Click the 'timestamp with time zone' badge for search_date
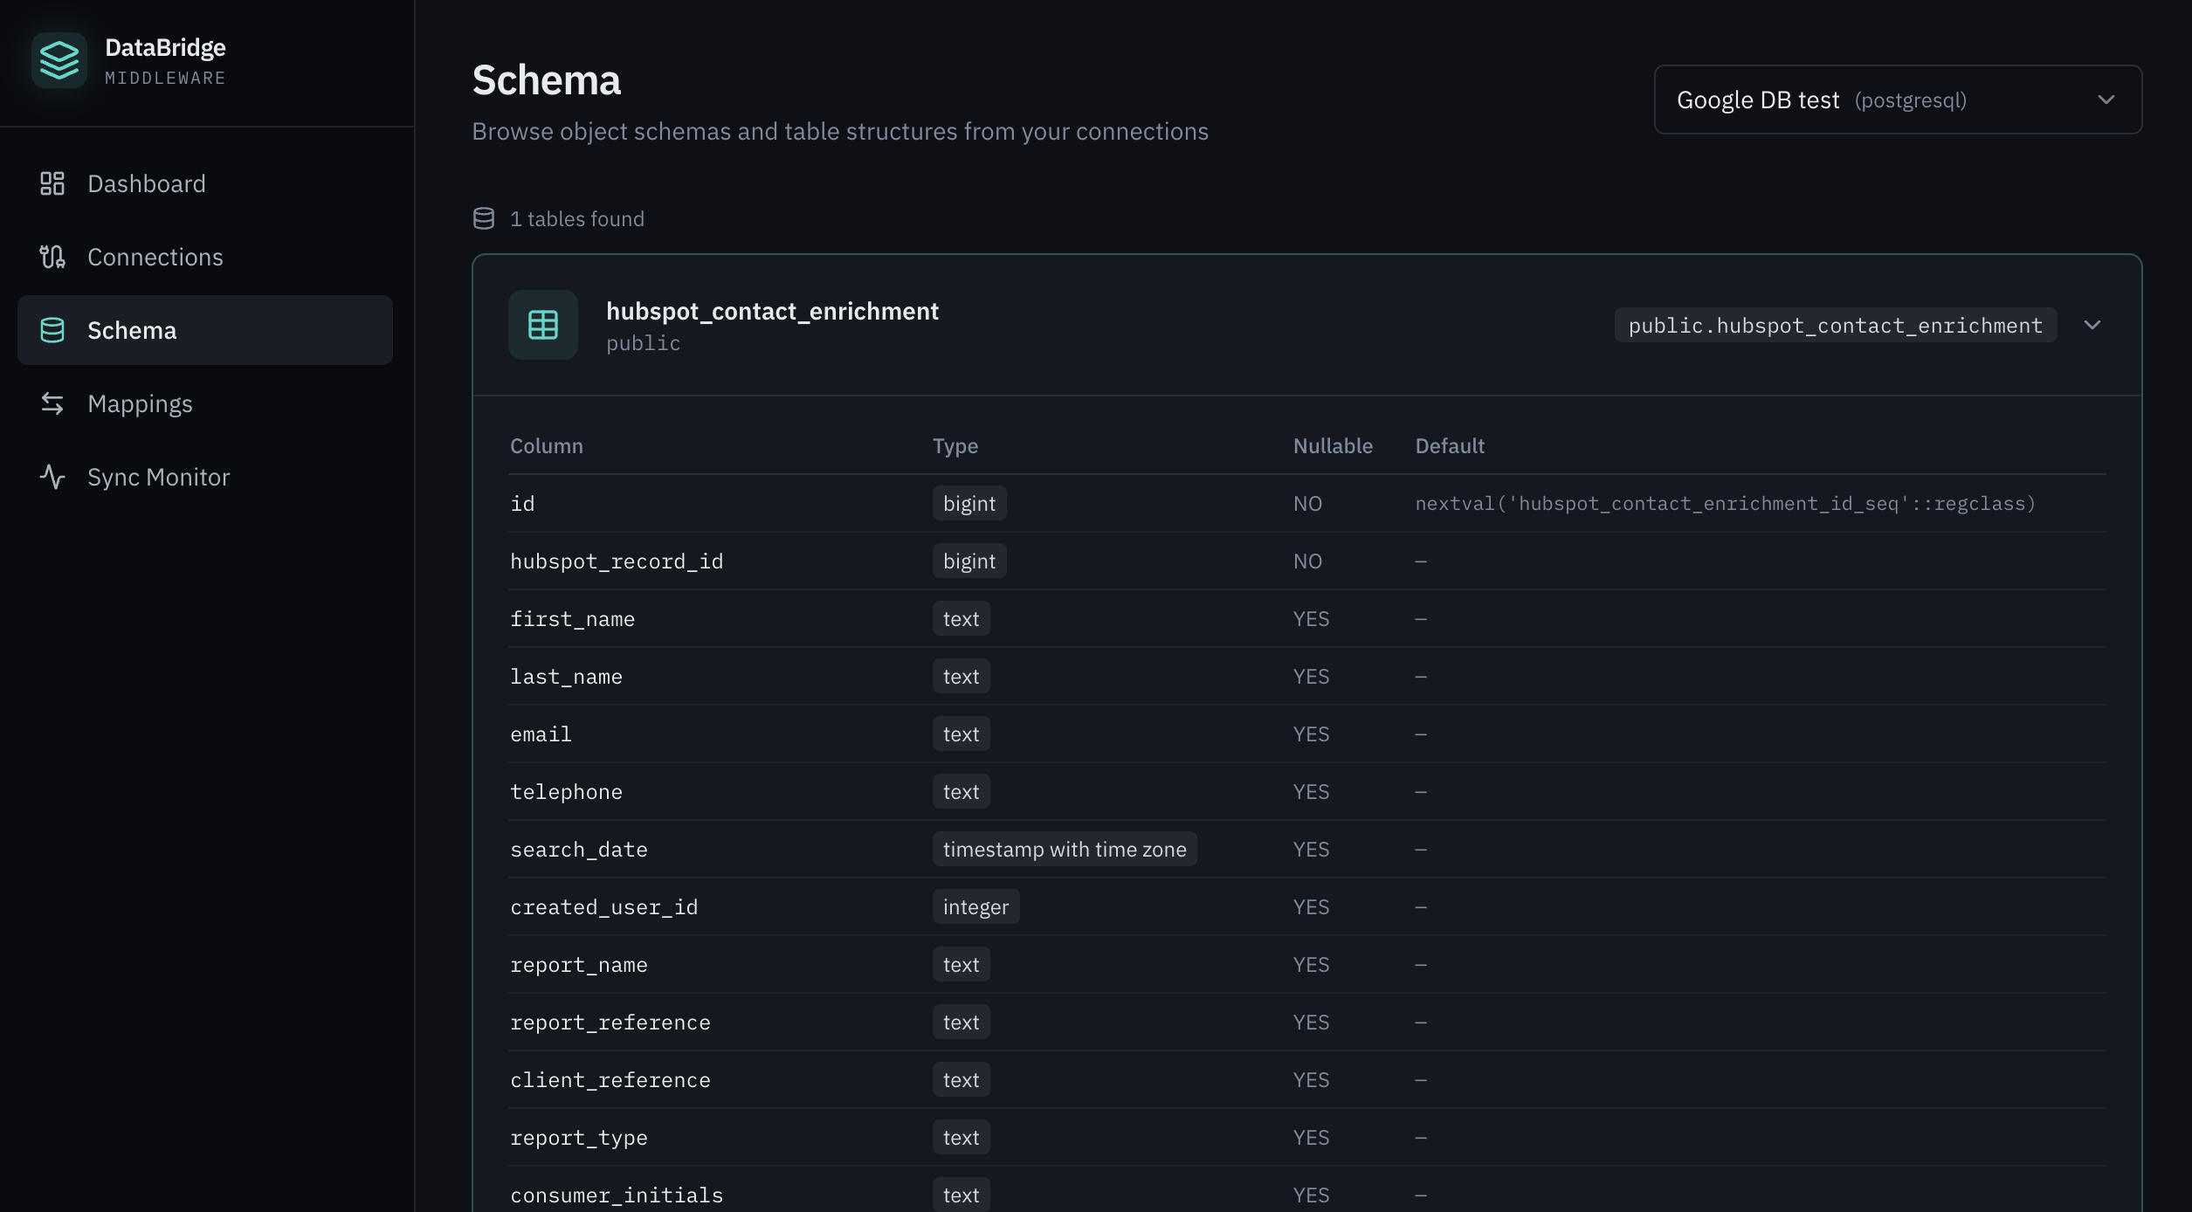The width and height of the screenshot is (2192, 1212). [1065, 848]
